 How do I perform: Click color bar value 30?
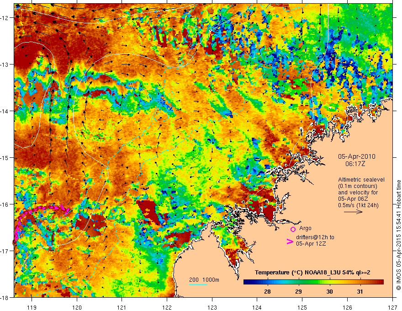click(329, 291)
